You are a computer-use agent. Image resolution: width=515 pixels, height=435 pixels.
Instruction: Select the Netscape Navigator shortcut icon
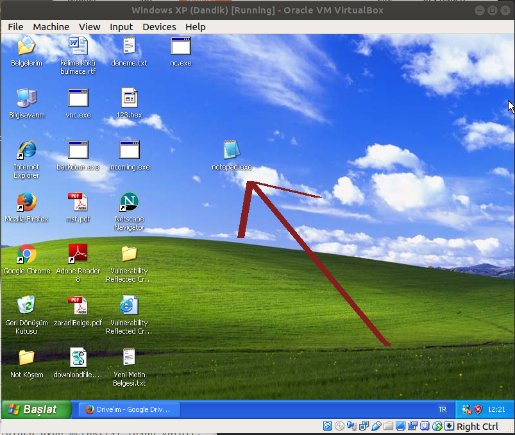130,201
